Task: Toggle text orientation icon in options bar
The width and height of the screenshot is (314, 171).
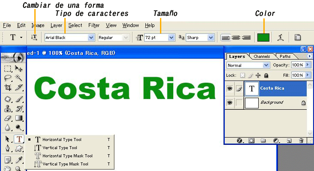Action: 34,37
